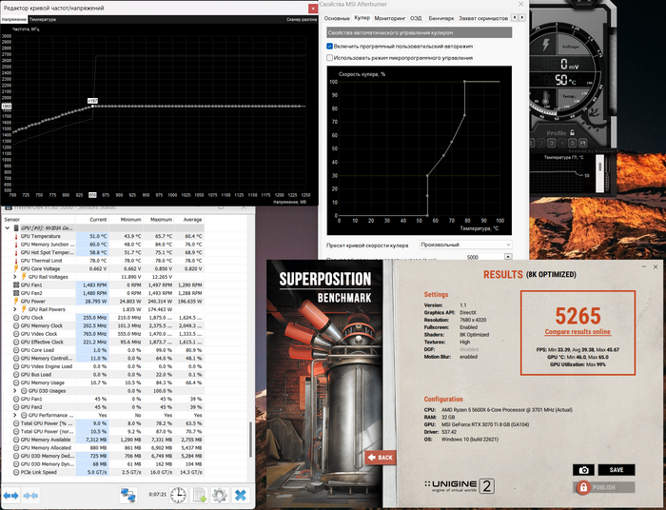Switch to the Мониторинг tab
This screenshot has width=666, height=510.
389,18
